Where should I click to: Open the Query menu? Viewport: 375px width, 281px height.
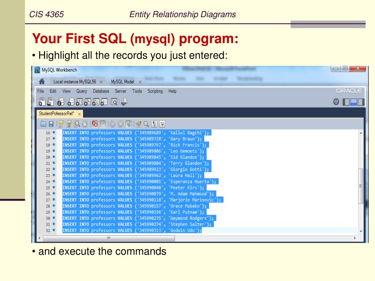82,91
